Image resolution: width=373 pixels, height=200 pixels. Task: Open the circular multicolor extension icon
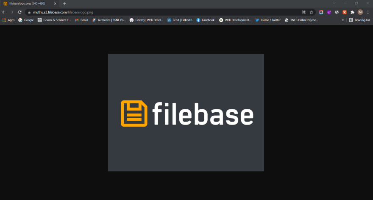pos(321,12)
